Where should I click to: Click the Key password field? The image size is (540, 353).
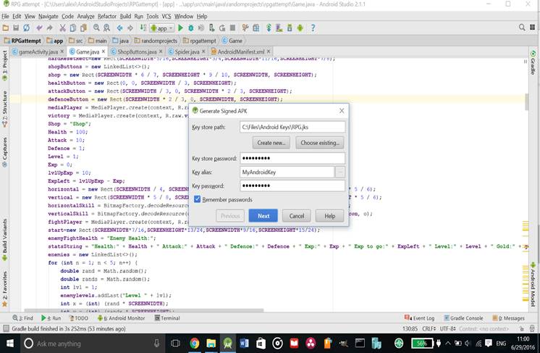coord(292,186)
